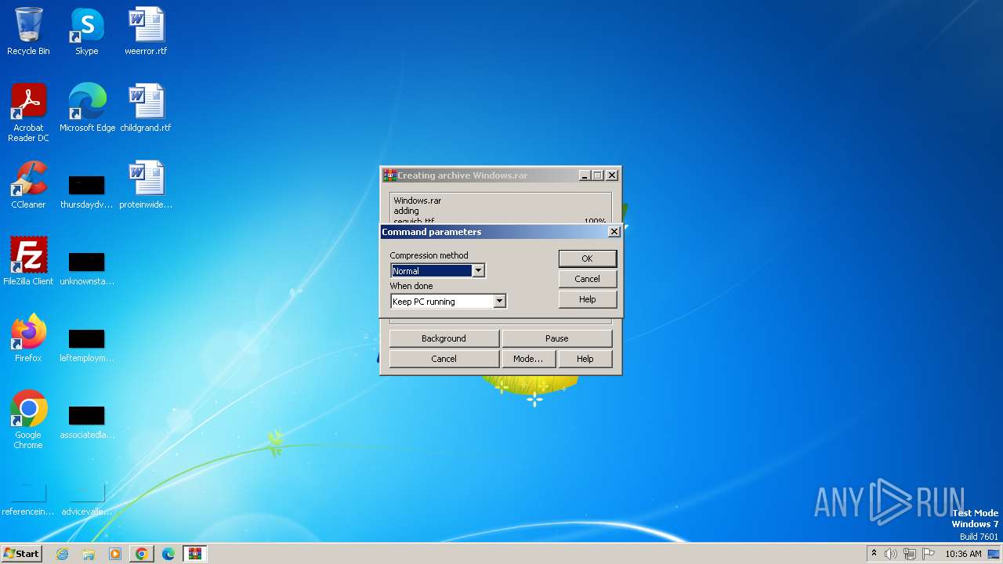The width and height of the screenshot is (1003, 564).
Task: Open Help in Command parameters dialog
Action: coord(588,299)
